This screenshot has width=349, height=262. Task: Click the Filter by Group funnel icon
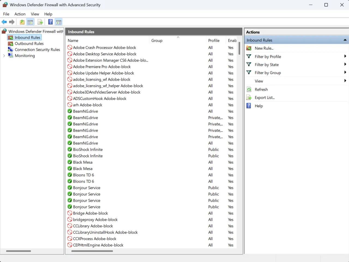(x=249, y=73)
